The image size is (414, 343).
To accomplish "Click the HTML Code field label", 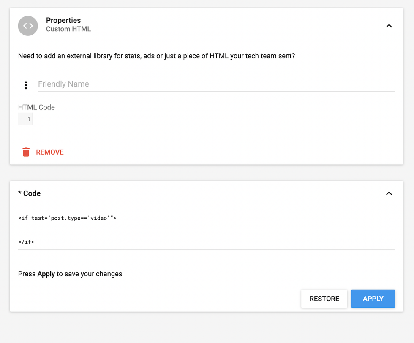I will [x=36, y=107].
